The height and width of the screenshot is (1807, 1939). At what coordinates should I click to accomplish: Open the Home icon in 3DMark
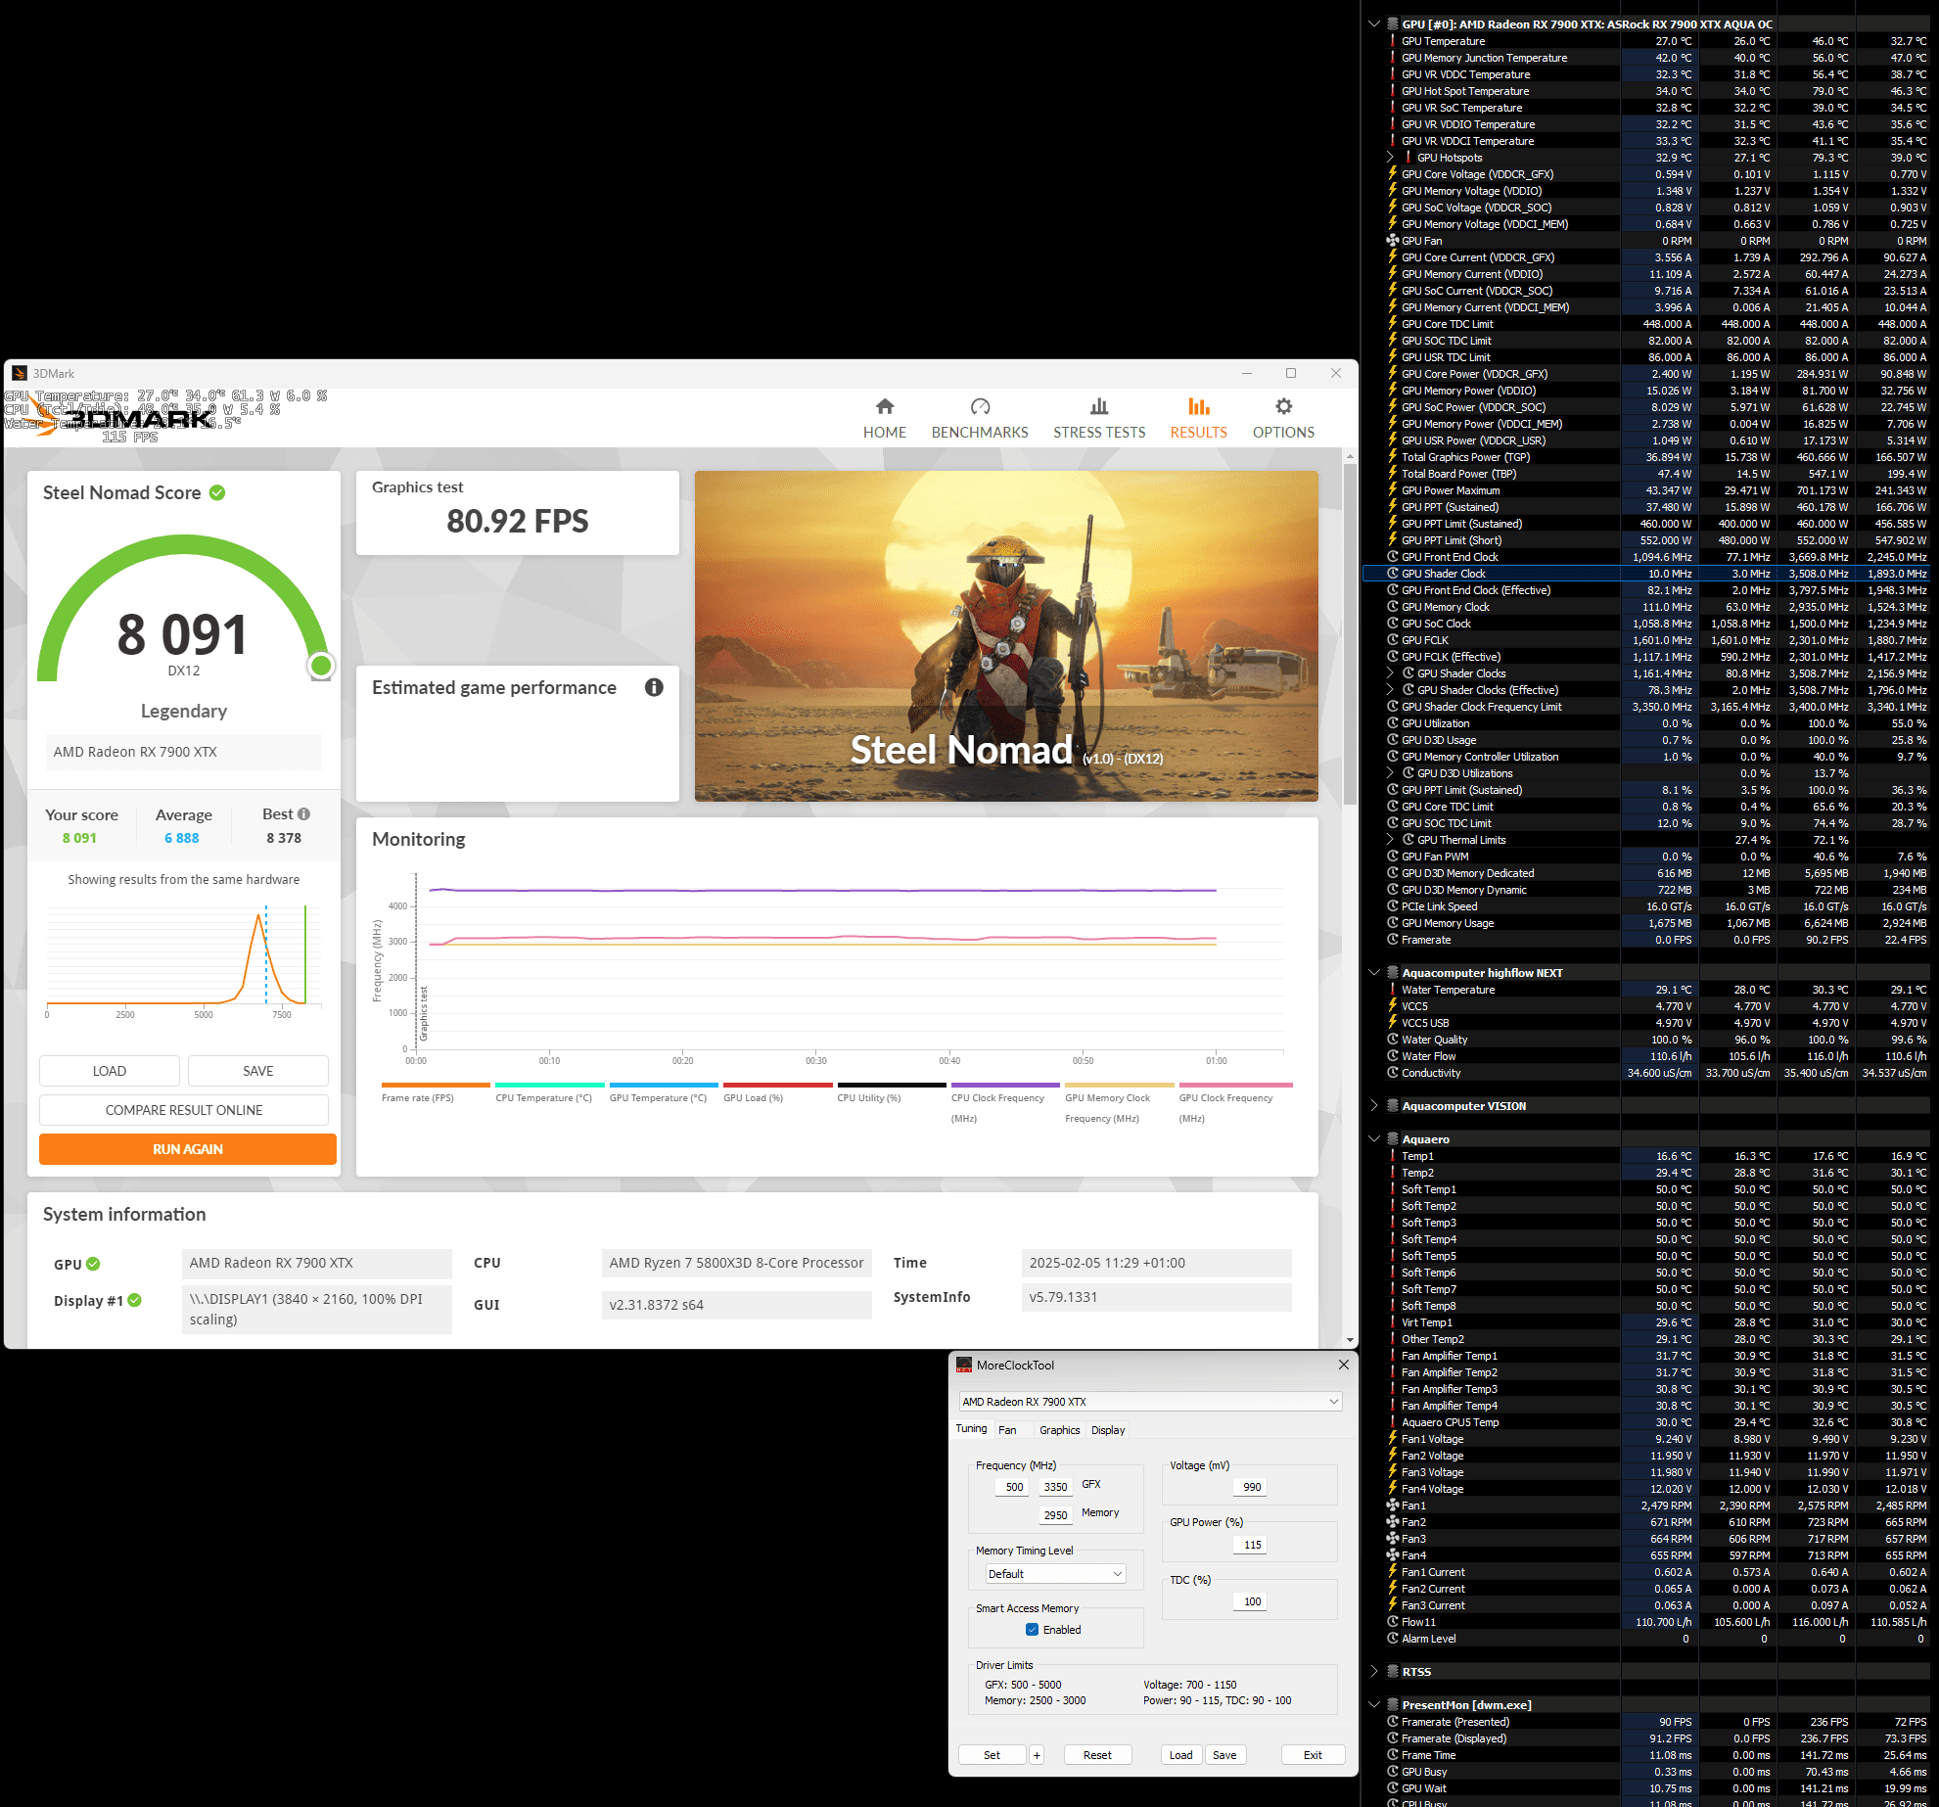884,406
